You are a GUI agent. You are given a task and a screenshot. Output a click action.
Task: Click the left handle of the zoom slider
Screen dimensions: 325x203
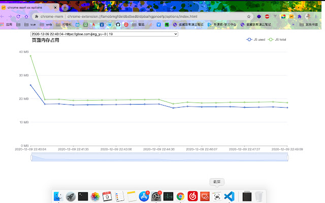pyautogui.click(x=31, y=158)
